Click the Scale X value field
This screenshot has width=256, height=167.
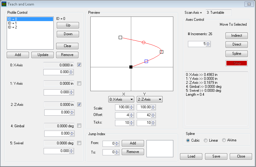(x=122, y=107)
